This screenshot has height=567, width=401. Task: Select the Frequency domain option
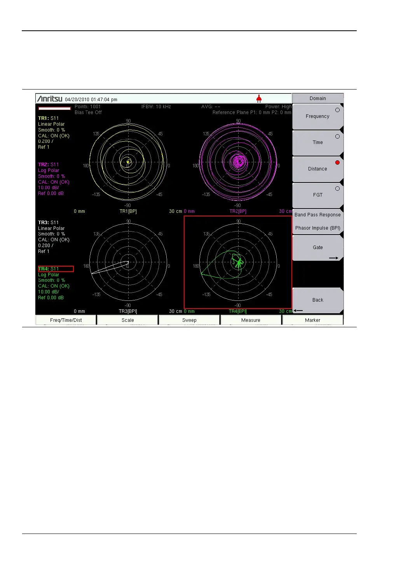(x=317, y=117)
